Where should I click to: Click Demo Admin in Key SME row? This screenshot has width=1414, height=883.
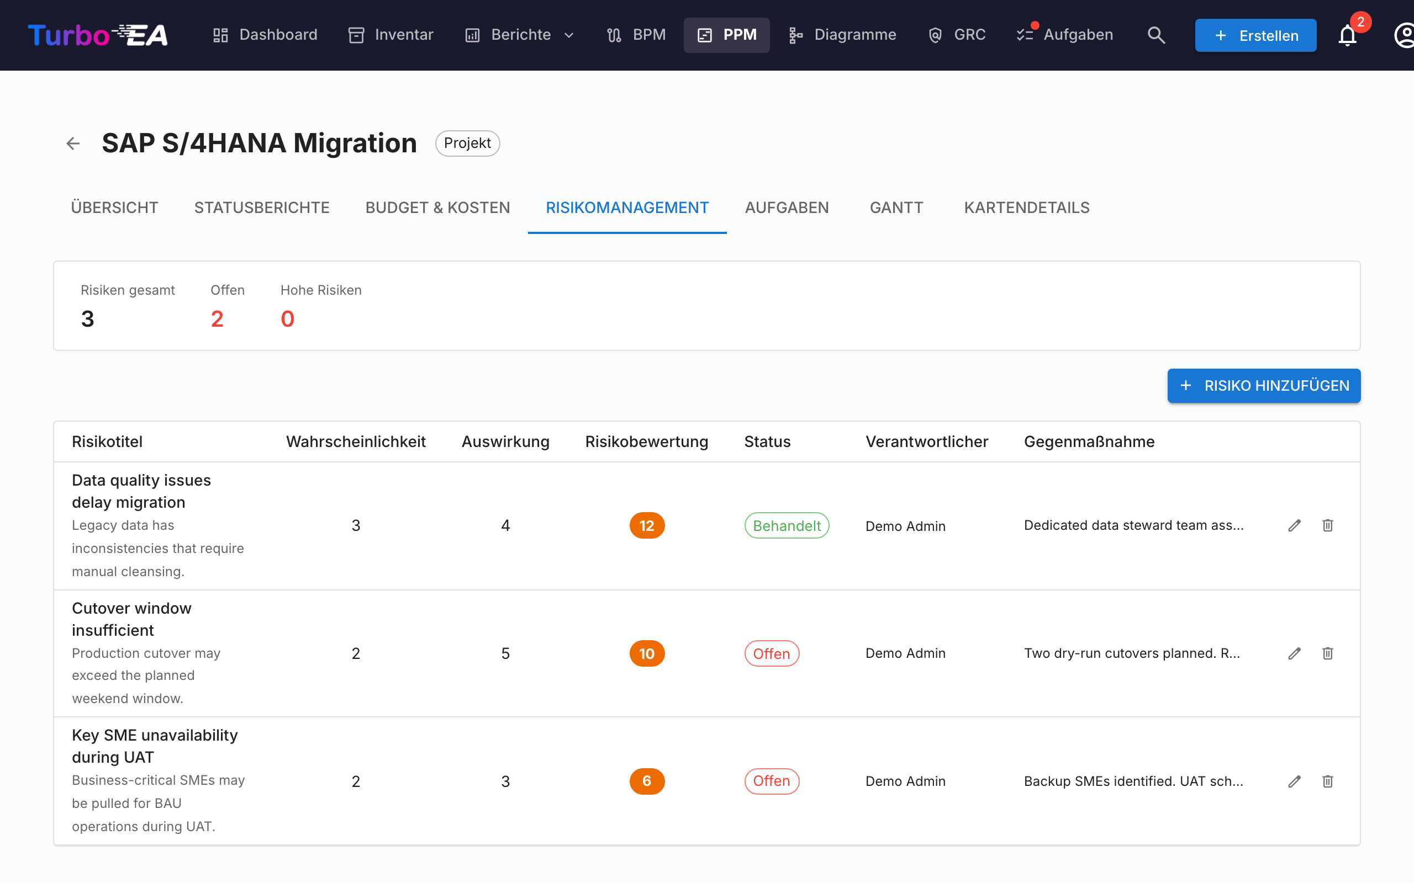[x=905, y=781]
